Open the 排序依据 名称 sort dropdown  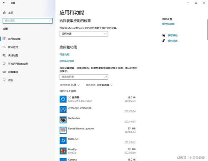[70, 85]
